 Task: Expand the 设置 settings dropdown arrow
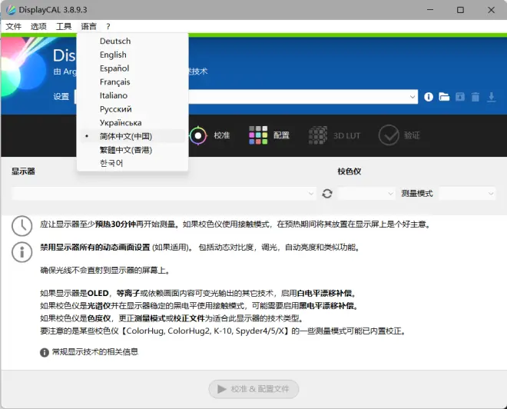(413, 97)
